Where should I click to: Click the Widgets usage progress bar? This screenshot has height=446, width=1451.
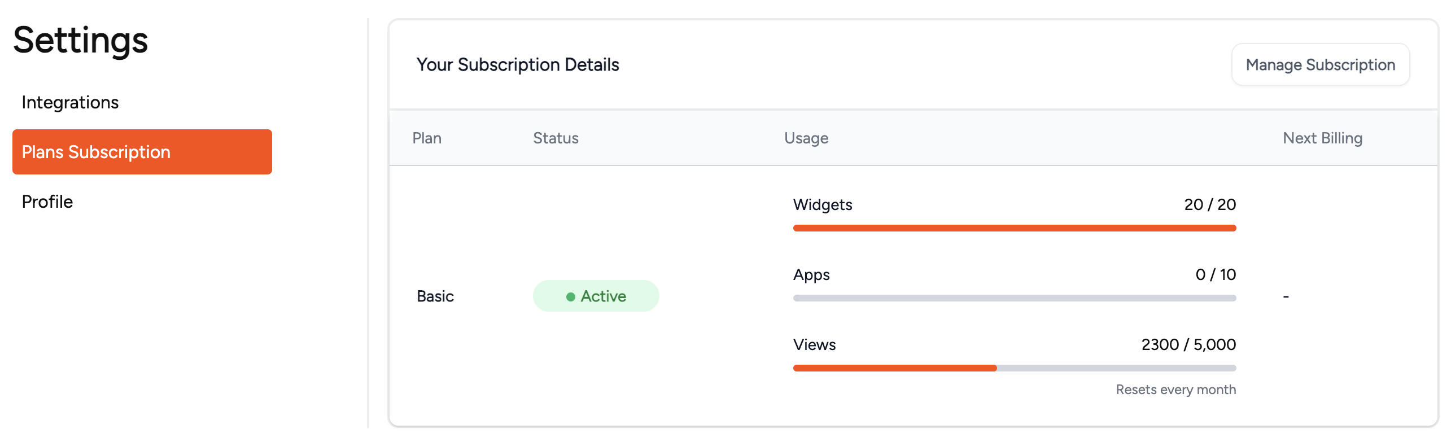coord(1014,228)
